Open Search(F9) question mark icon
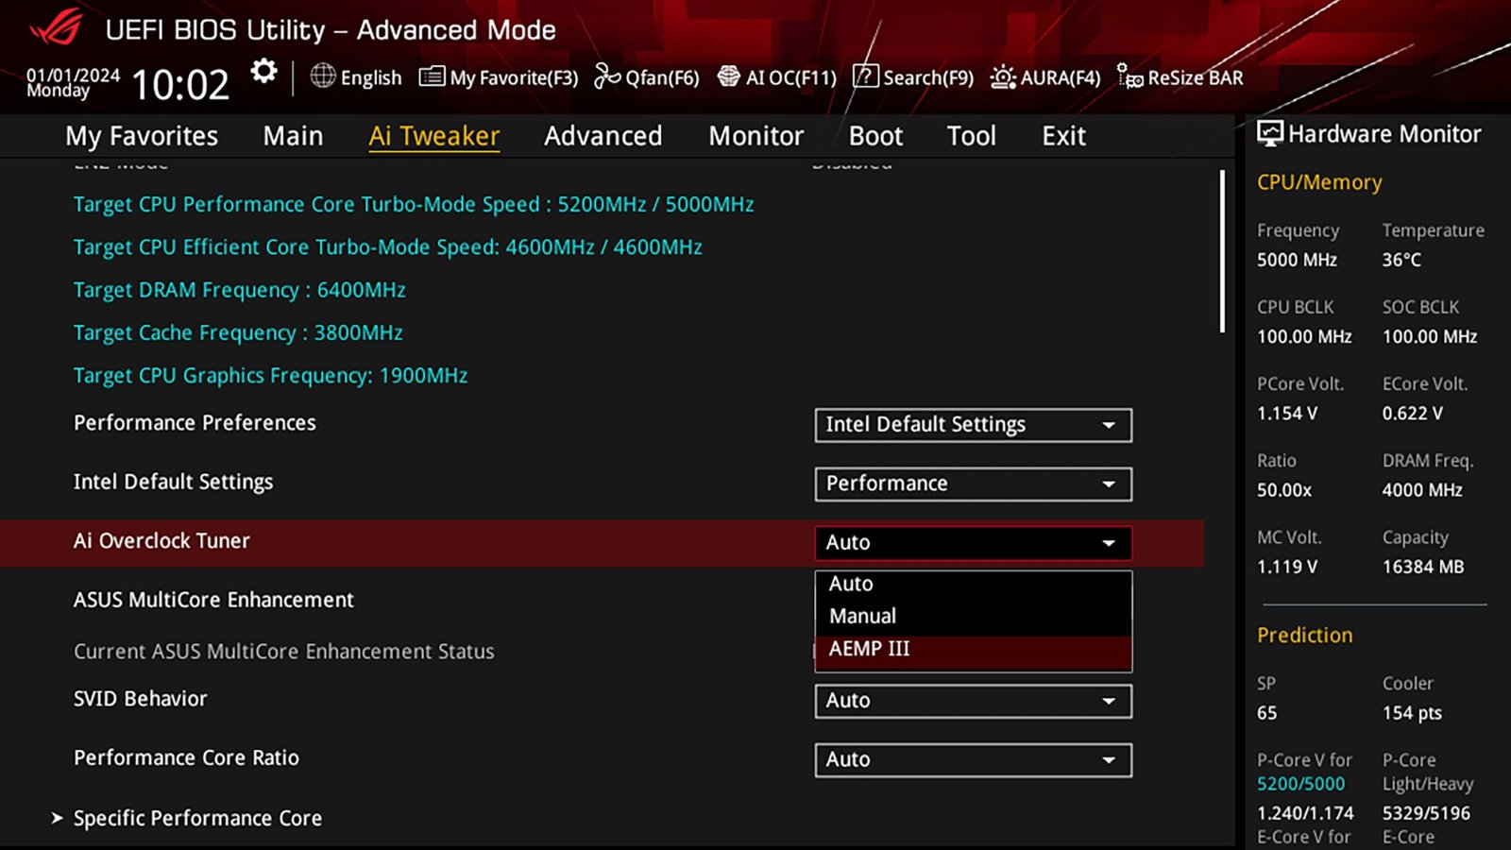The image size is (1511, 850). coord(865,76)
